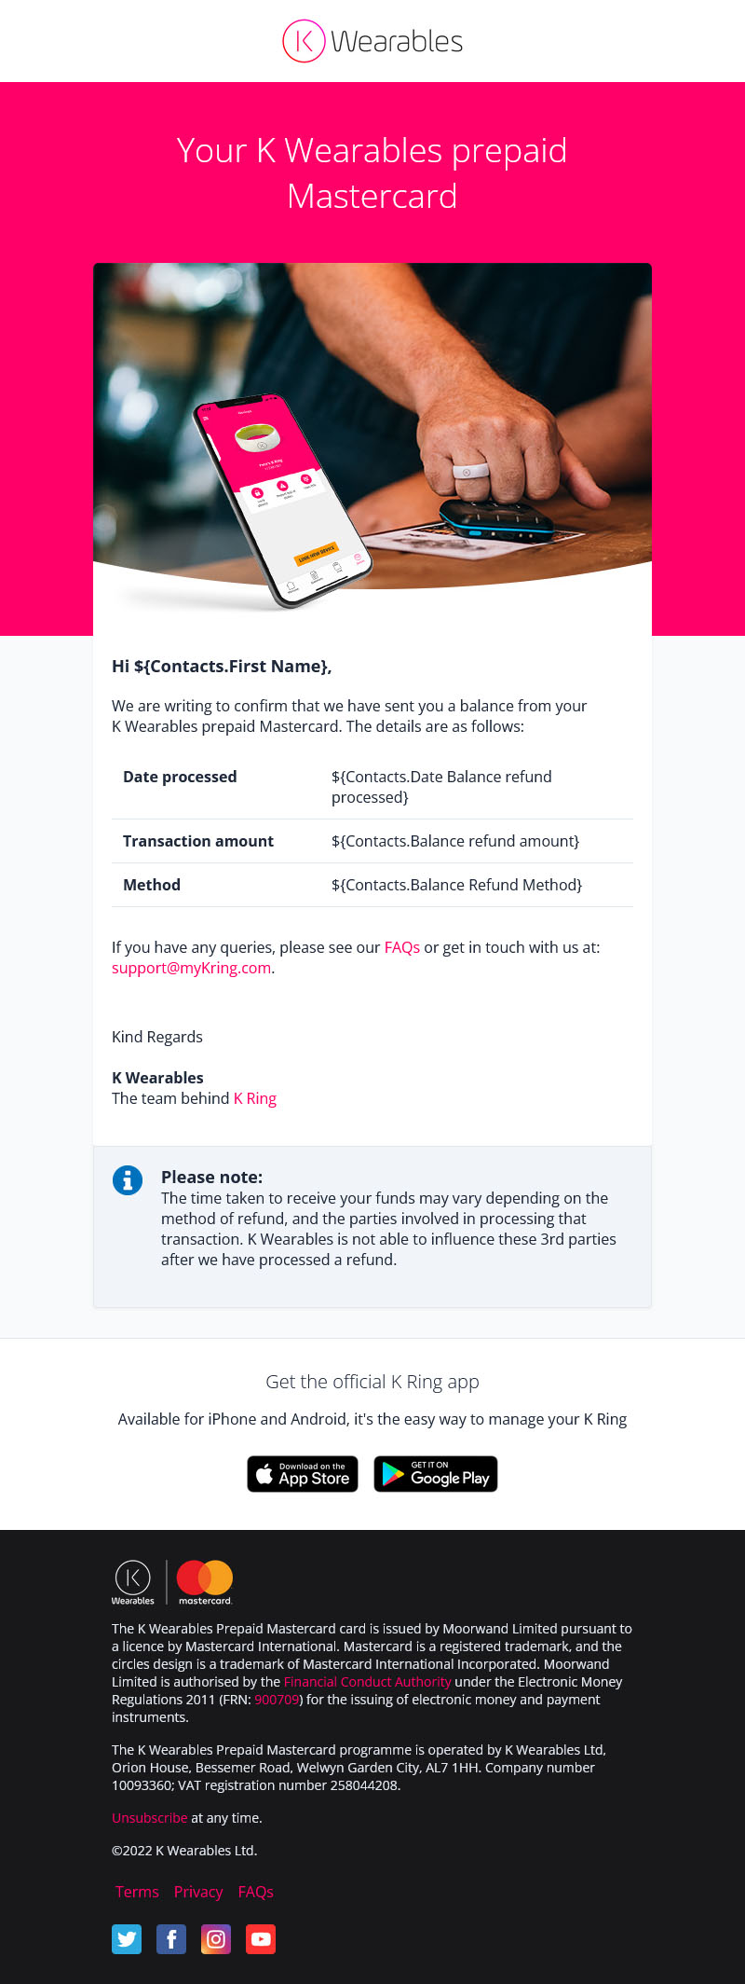Click the support@myKring.com email link
Image resolution: width=745 pixels, height=1984 pixels.
(x=191, y=968)
